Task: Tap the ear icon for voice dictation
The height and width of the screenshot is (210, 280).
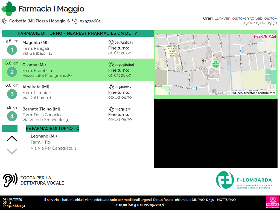Action: tap(10, 180)
